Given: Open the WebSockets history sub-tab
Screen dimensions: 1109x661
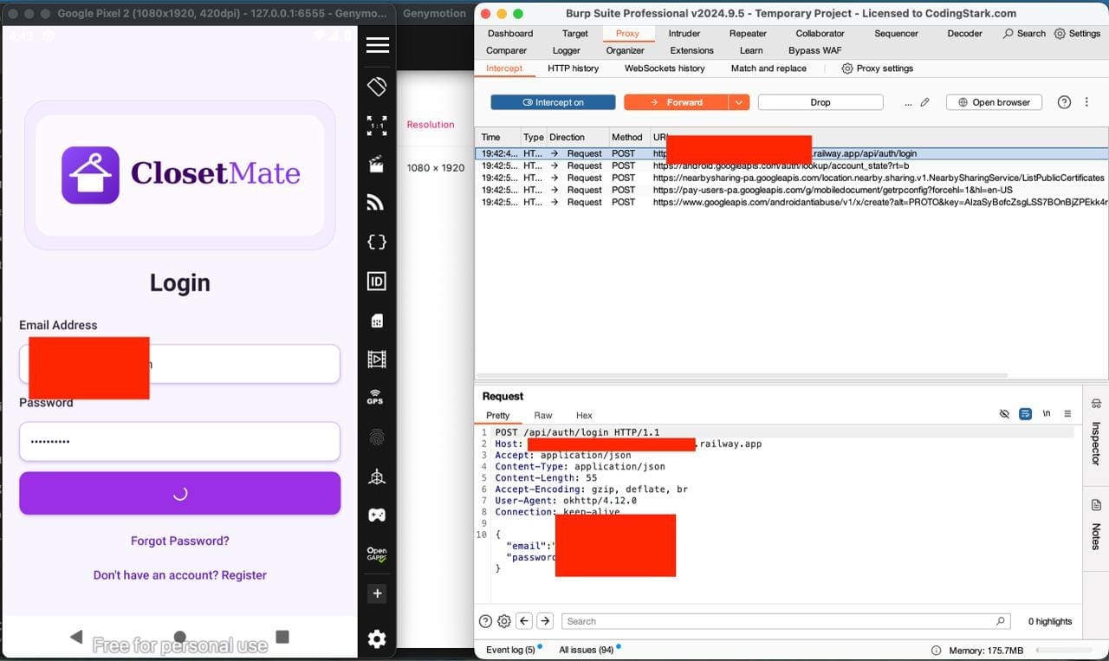Looking at the screenshot, I should click(665, 68).
